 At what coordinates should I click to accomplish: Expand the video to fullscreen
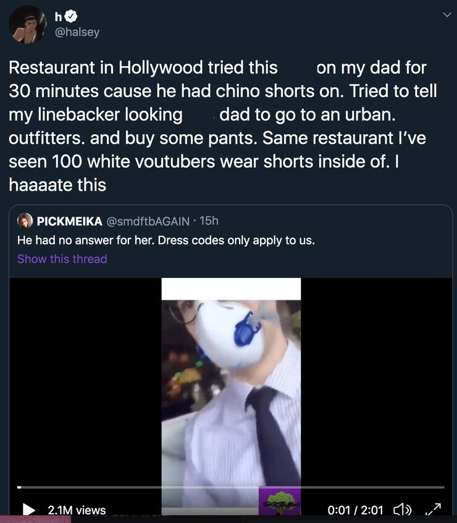(x=434, y=509)
